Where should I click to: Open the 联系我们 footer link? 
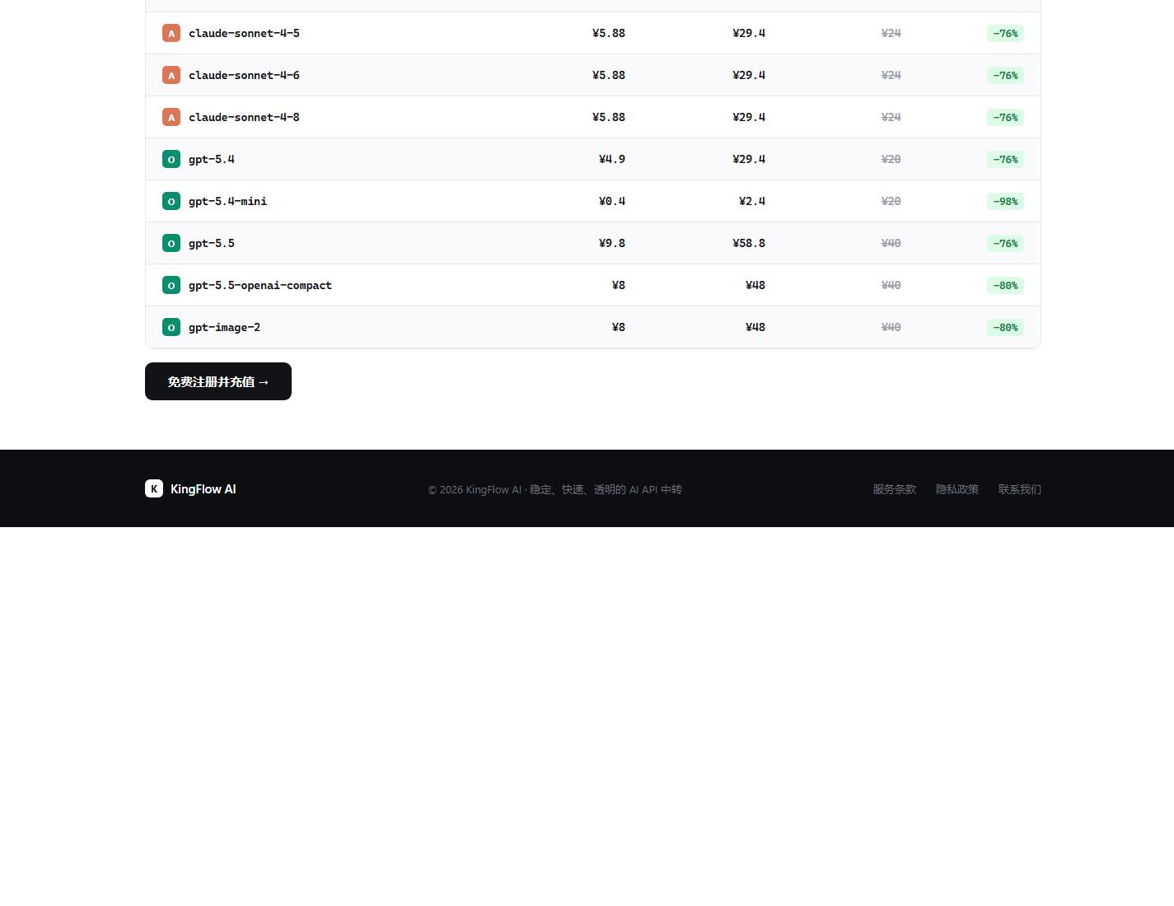1020,489
